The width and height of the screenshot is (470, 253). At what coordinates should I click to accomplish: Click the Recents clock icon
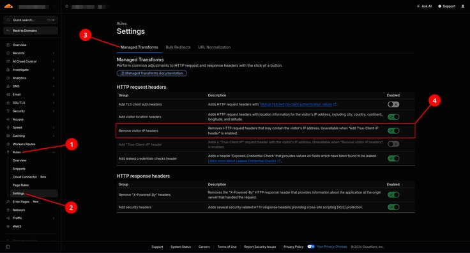[x=8, y=53]
